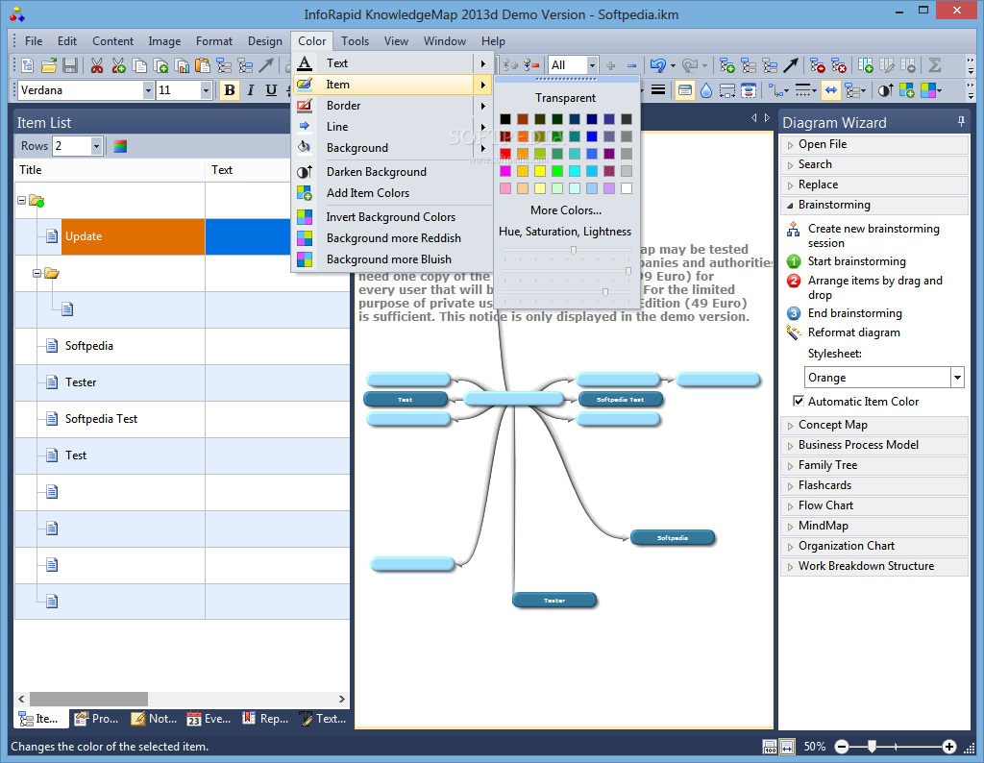984x763 pixels.
Task: Click the New document toolbar icon
Action: (28, 65)
